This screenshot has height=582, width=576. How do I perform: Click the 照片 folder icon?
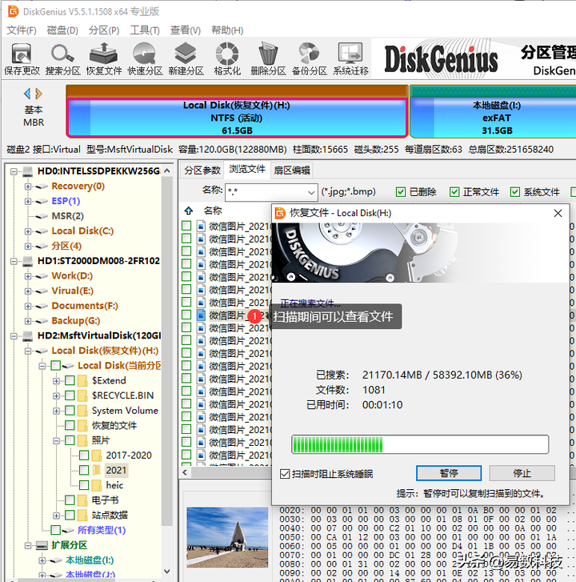pos(82,440)
